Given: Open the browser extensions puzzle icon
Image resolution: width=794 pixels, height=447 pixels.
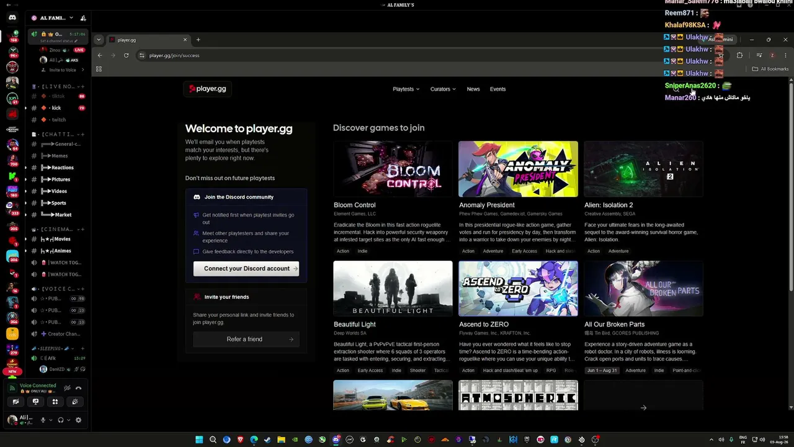Looking at the screenshot, I should tap(739, 55).
